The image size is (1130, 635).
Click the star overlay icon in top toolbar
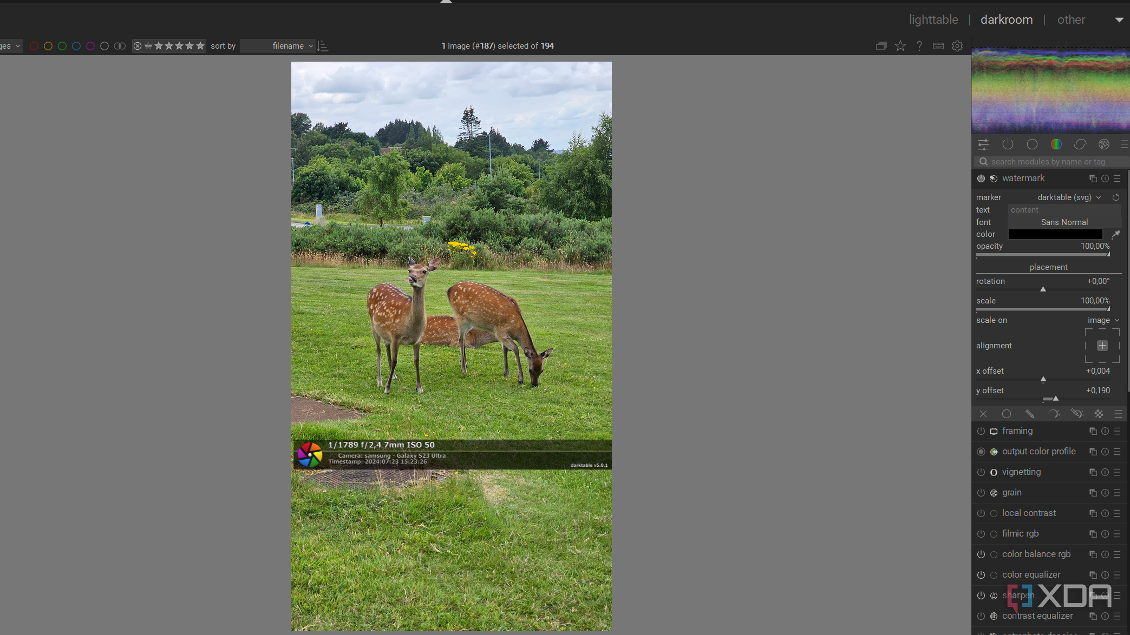point(900,46)
